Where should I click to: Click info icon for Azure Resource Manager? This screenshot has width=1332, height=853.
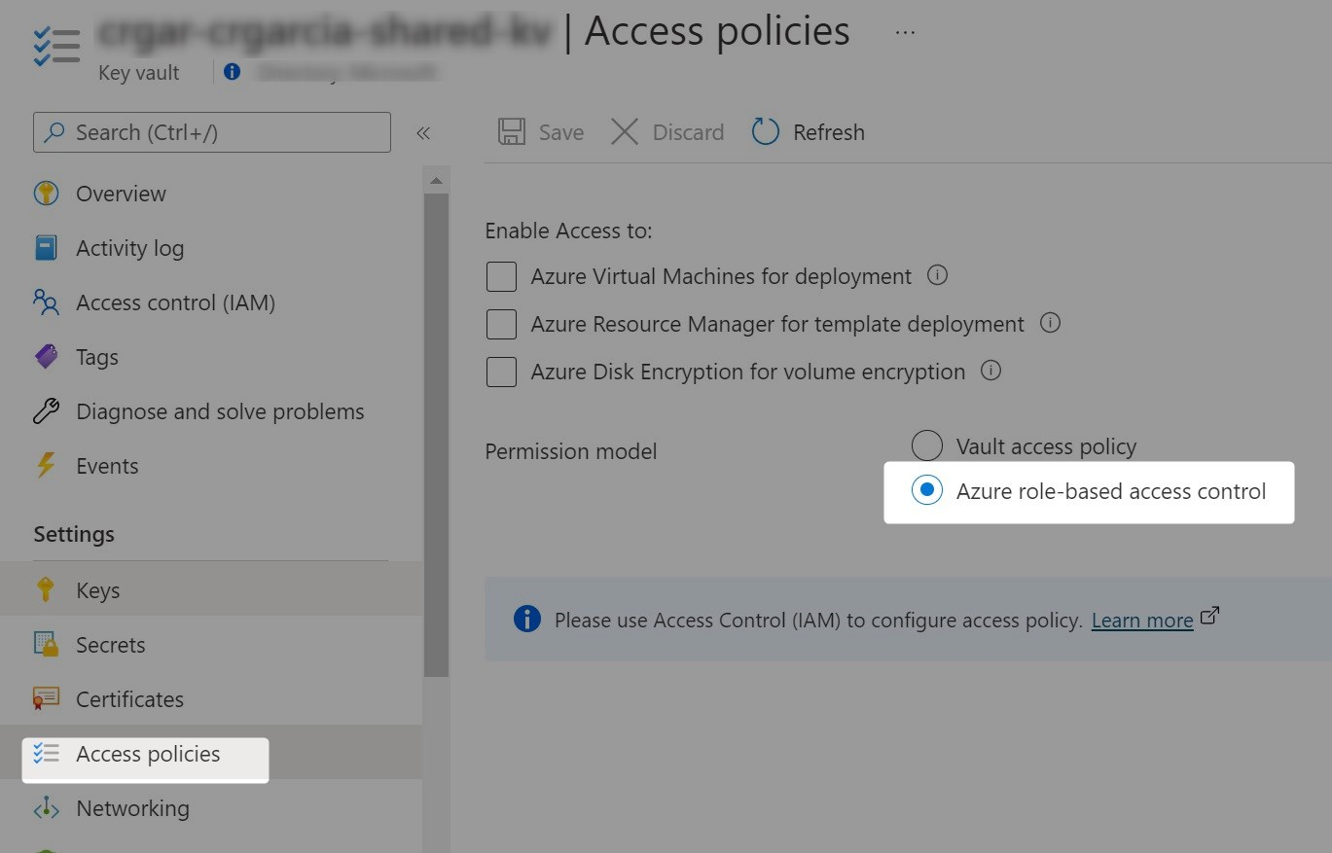click(1050, 322)
